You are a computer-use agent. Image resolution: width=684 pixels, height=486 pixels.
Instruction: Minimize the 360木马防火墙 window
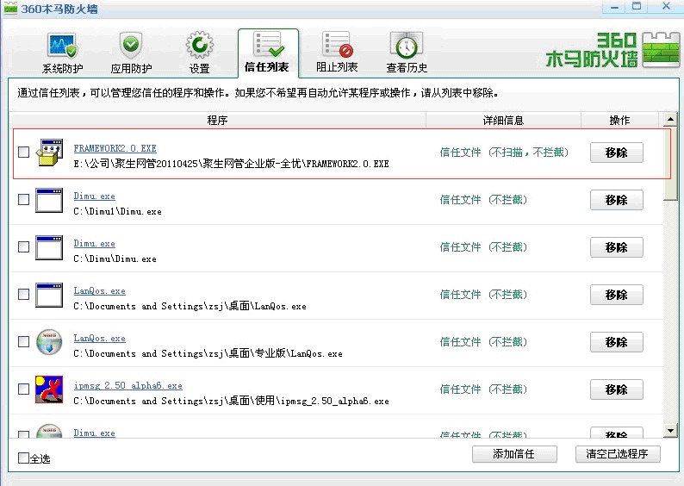pos(614,7)
